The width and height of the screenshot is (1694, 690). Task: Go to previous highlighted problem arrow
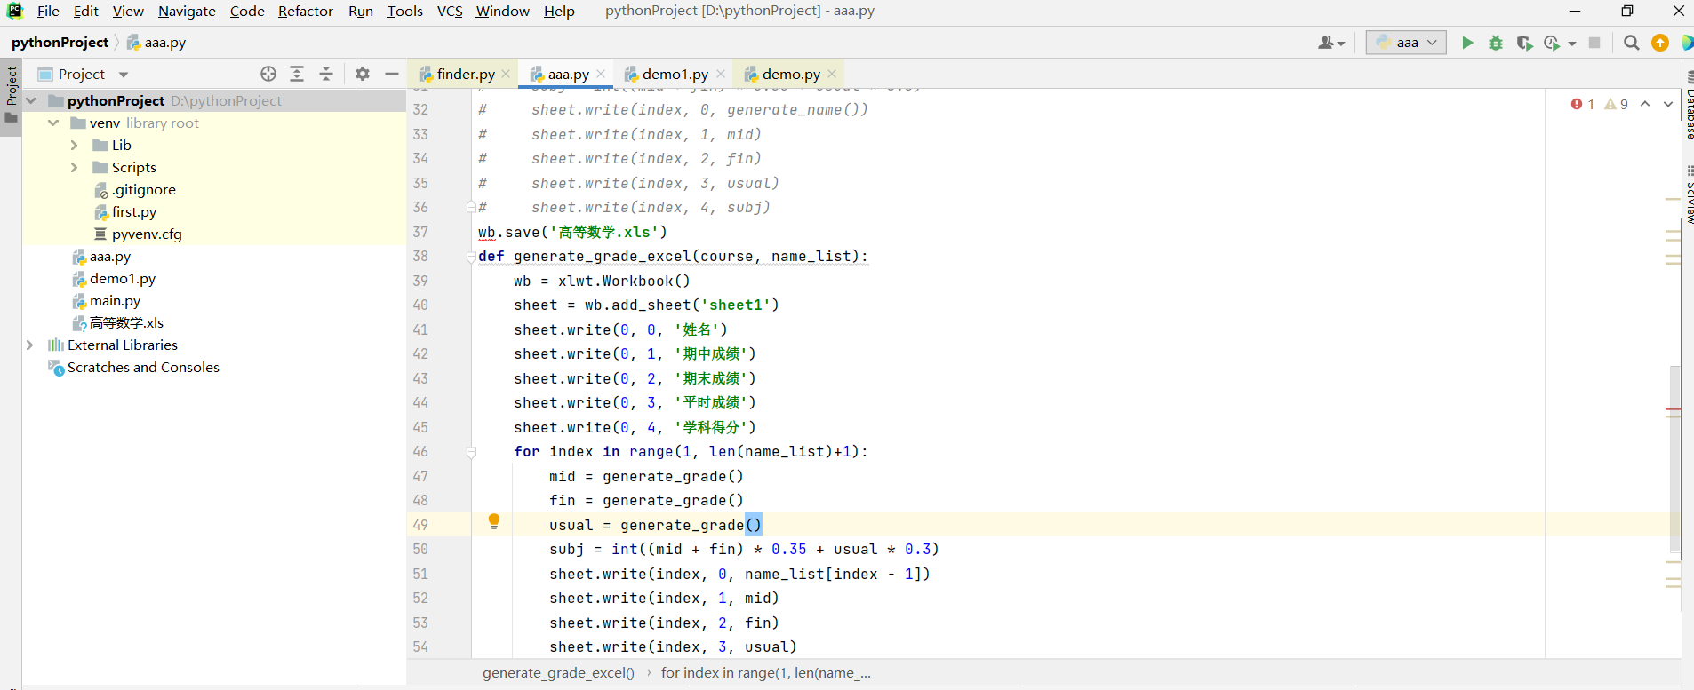[1645, 104]
